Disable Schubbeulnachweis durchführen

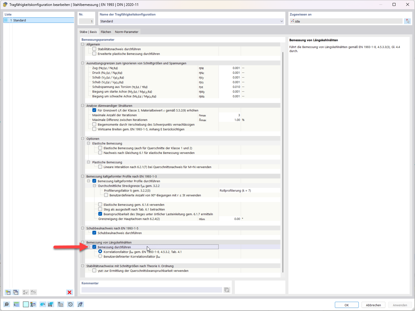click(94, 233)
